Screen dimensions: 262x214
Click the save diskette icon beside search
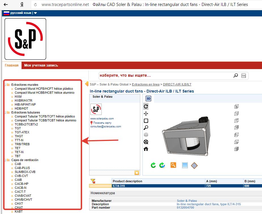[x=244, y=76]
